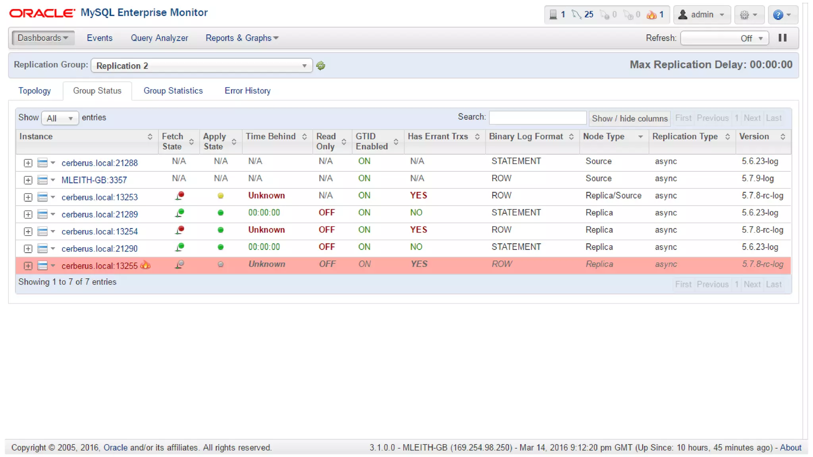This screenshot has height=457, width=813.
Task: Expand the cerberus.local:21288 row
Action: 28,163
